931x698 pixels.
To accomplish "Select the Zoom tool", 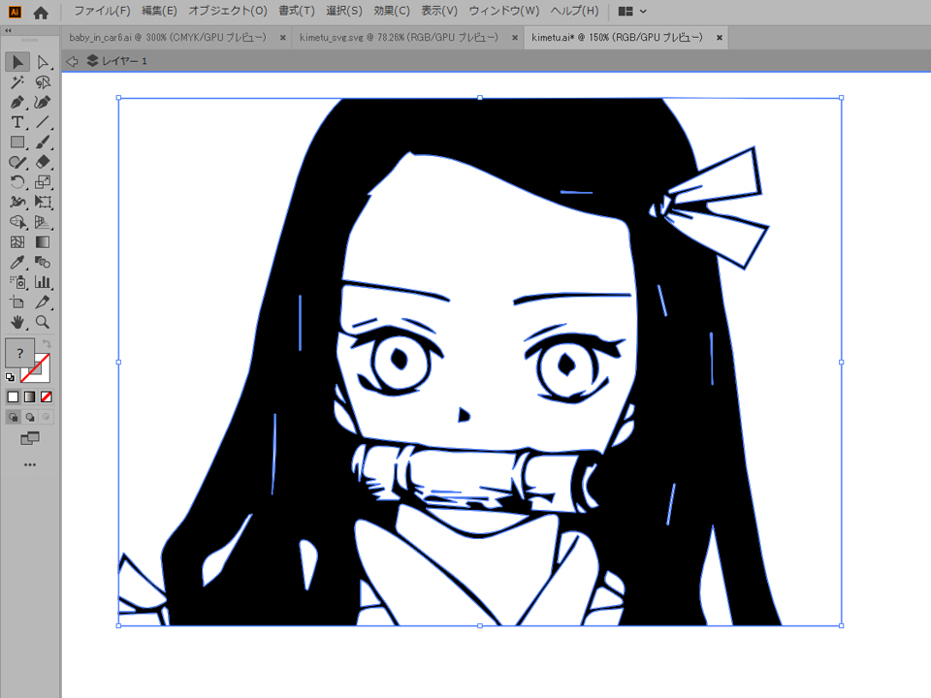I will [43, 322].
